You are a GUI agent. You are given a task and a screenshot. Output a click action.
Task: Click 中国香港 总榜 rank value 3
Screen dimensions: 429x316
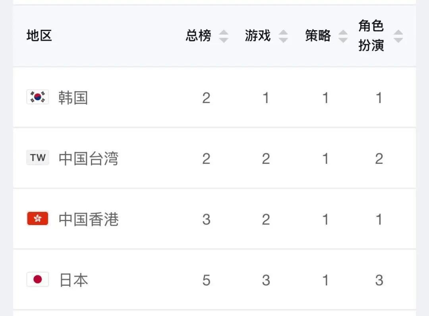(206, 219)
